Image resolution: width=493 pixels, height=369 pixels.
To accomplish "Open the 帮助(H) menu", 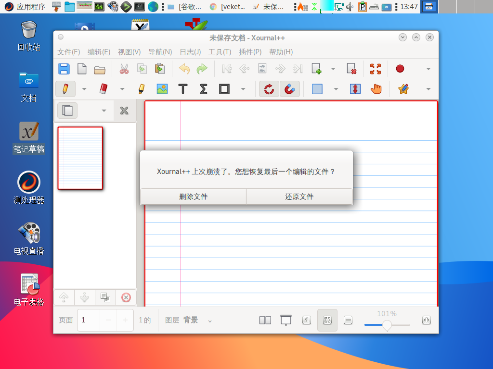I will [x=281, y=52].
